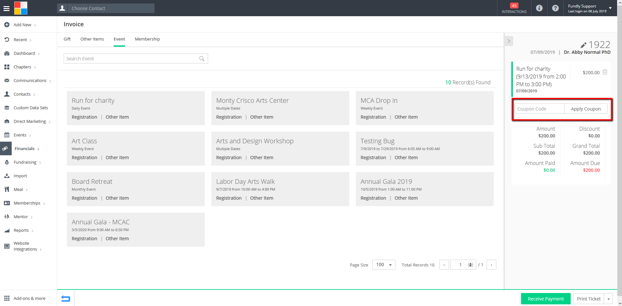Image resolution: width=622 pixels, height=306 pixels.
Task: Click the Reports chart icon
Action: point(7,230)
